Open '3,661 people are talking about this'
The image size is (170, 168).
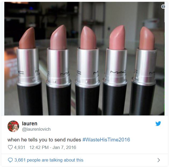[49, 160]
